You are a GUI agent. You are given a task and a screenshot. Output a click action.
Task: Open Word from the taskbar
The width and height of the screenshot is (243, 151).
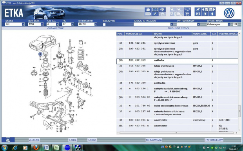pos(46,147)
